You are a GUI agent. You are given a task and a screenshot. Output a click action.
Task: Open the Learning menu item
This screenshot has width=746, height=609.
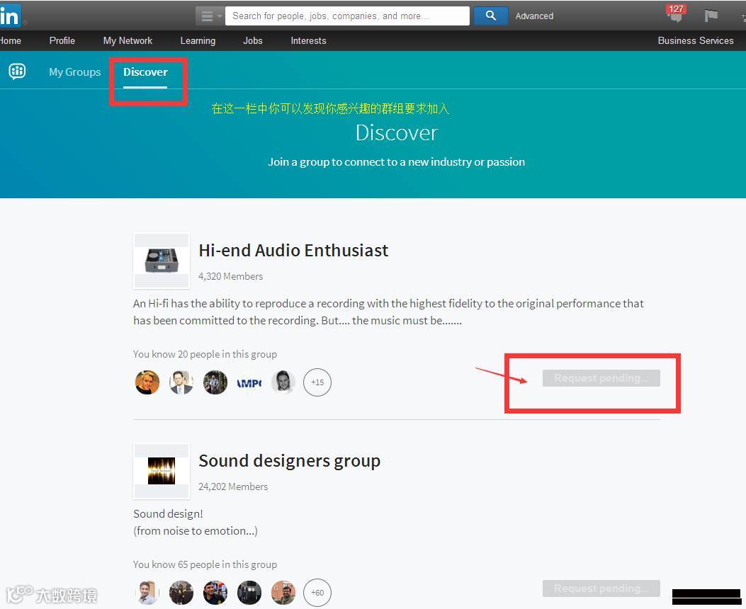198,41
